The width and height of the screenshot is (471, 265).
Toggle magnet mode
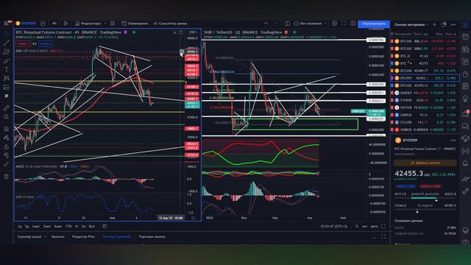pyautogui.click(x=7, y=129)
